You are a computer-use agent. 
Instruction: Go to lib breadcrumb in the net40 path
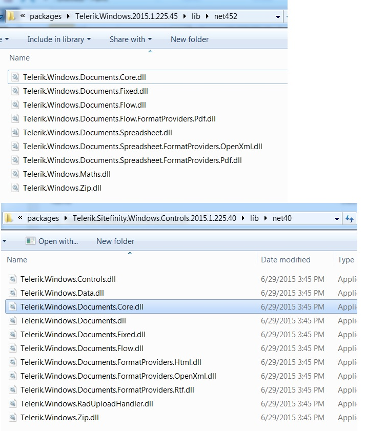[254, 218]
